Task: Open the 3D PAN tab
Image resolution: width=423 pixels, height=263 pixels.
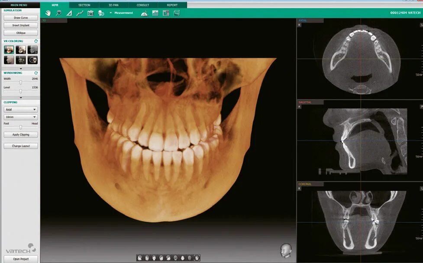Action: pyautogui.click(x=113, y=5)
